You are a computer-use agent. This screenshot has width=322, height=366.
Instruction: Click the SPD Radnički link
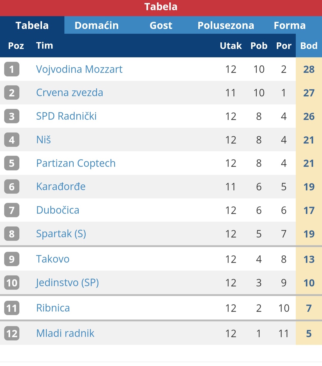pos(66,116)
